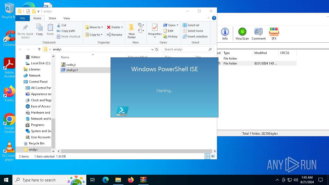329x185 pixels.
Task: Select the analys folder in the sidebar
Action: pos(33,150)
